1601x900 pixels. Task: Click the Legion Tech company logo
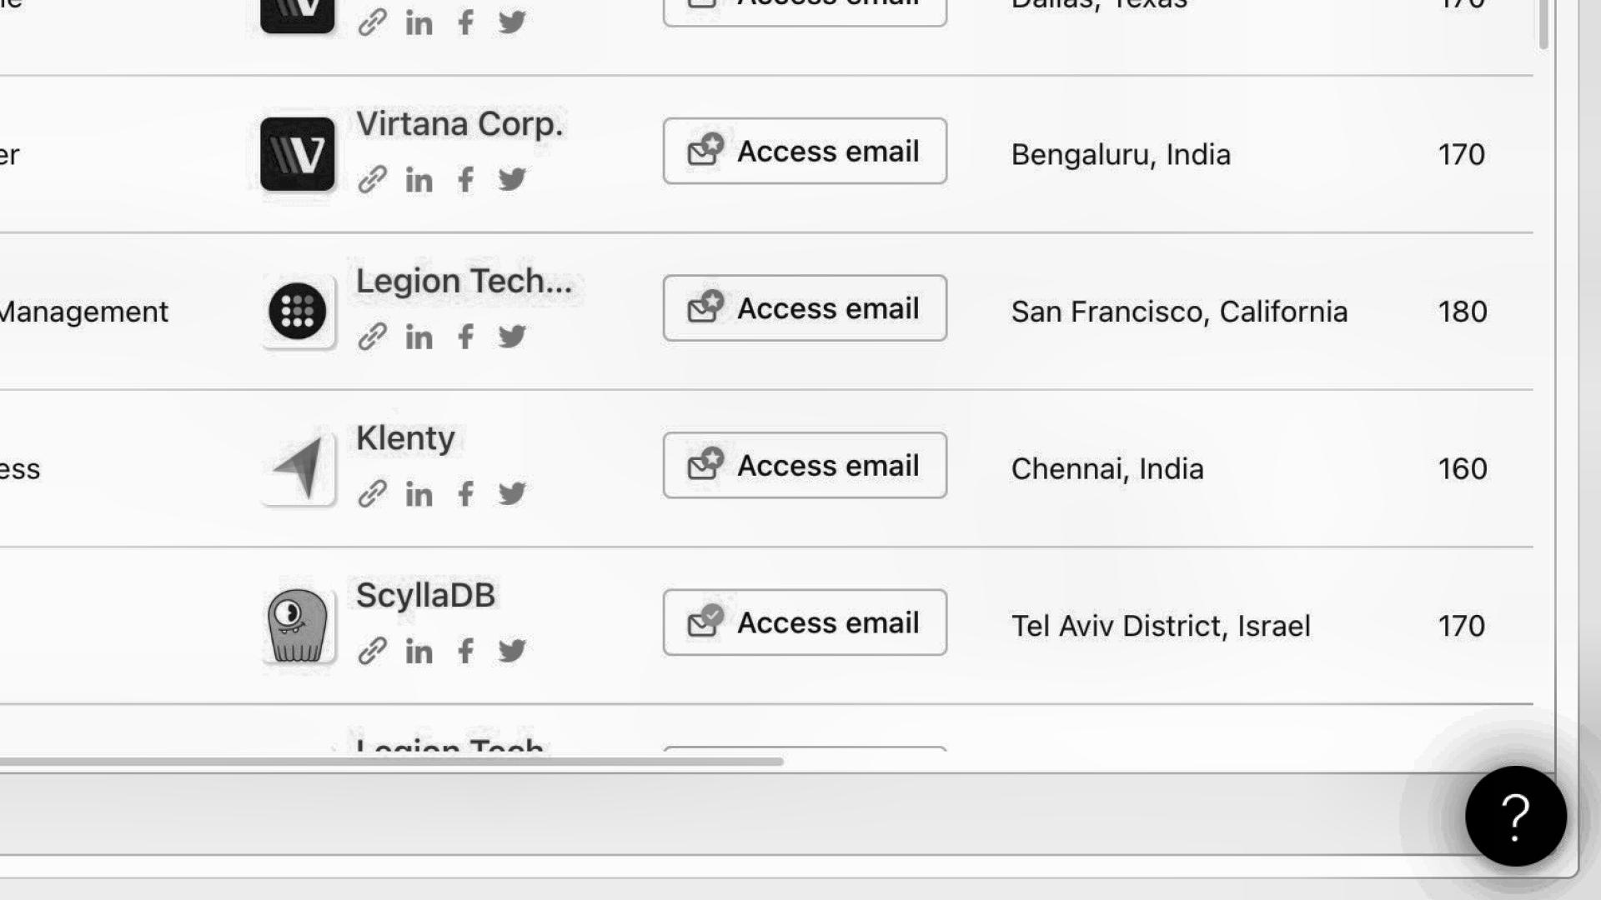[296, 311]
